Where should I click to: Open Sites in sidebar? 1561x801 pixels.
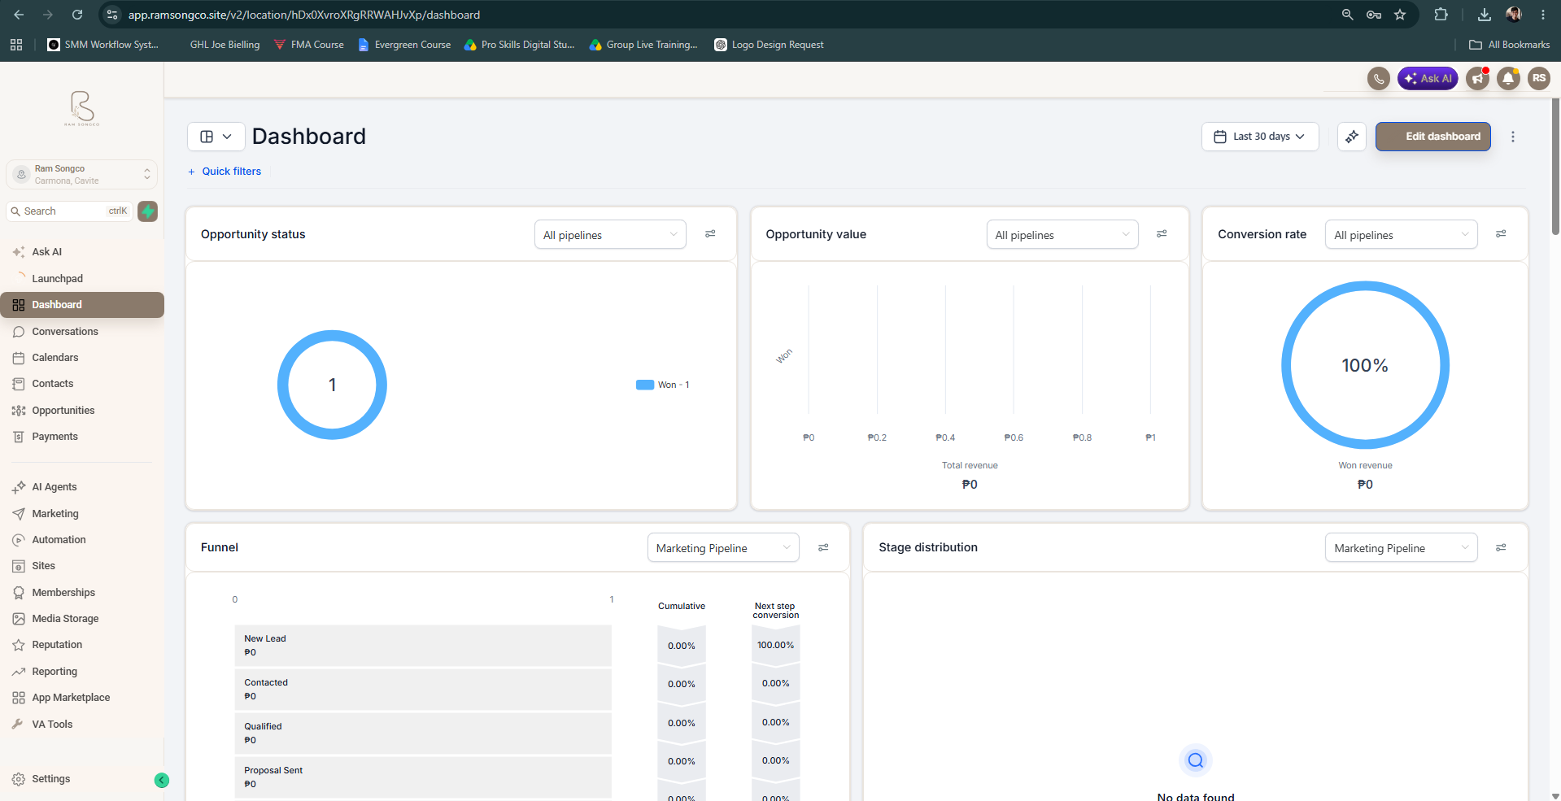[x=81, y=566]
